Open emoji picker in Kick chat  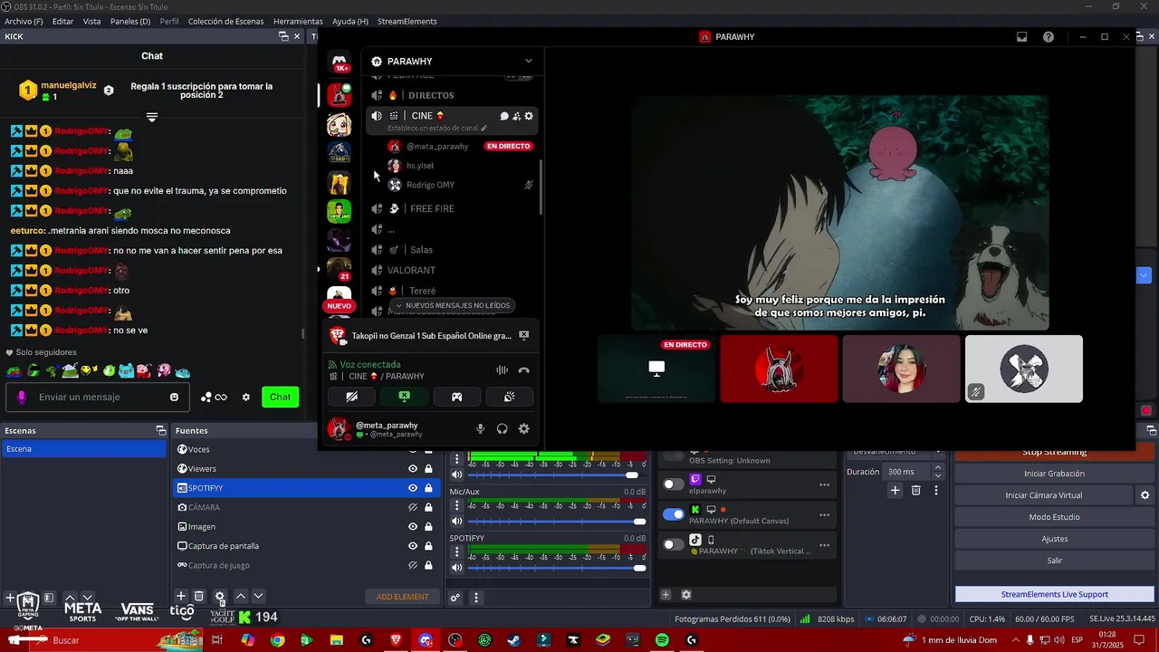(174, 397)
